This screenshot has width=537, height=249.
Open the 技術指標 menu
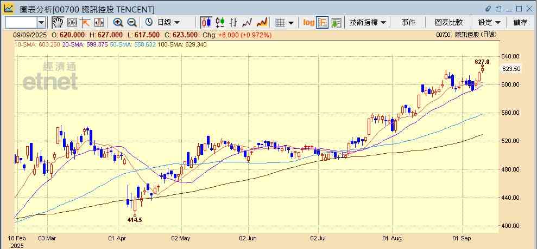tap(368, 23)
